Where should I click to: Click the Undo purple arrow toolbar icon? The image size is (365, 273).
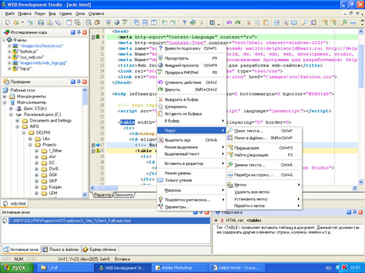[x=229, y=23]
